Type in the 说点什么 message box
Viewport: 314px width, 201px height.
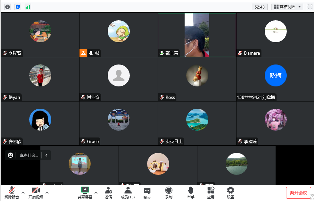[x=29, y=155]
